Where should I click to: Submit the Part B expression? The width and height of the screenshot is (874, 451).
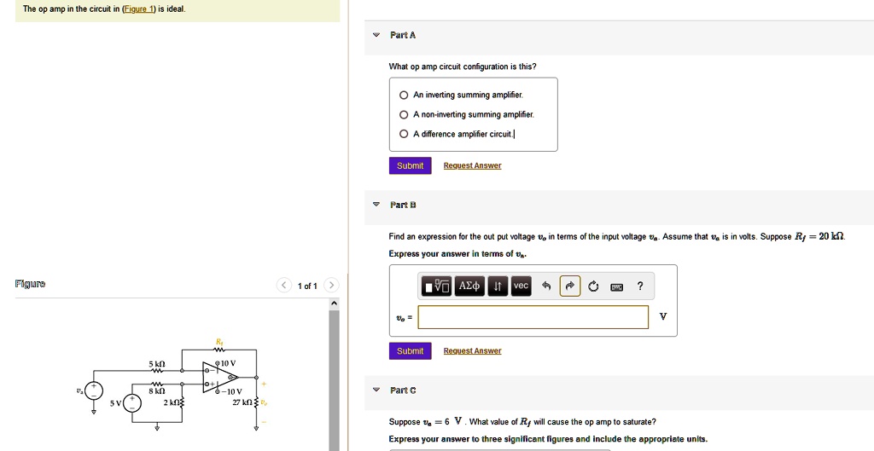coord(411,350)
